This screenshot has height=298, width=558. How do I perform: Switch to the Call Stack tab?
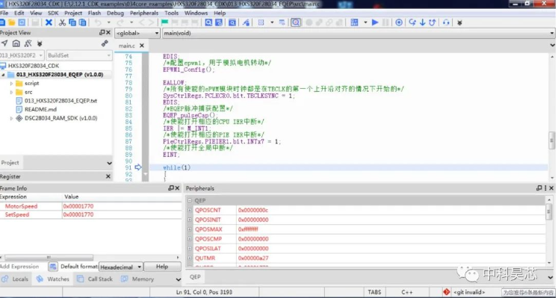[95, 279]
